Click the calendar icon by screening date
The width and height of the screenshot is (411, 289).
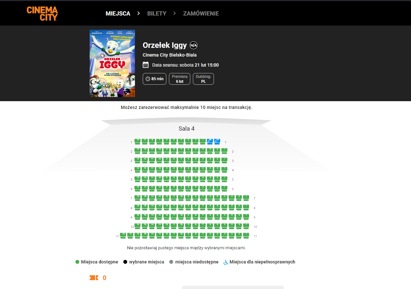(146, 65)
